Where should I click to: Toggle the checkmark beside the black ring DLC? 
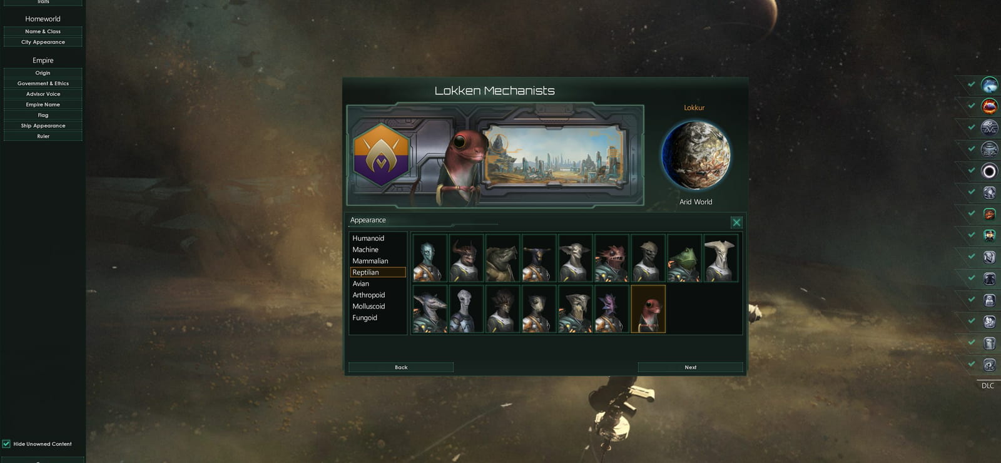point(971,170)
